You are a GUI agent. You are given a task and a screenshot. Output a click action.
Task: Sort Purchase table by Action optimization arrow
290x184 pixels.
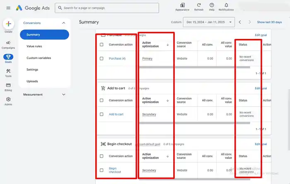[x=167, y=45]
